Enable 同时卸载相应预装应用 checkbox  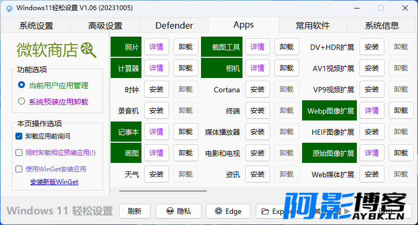[19, 153]
